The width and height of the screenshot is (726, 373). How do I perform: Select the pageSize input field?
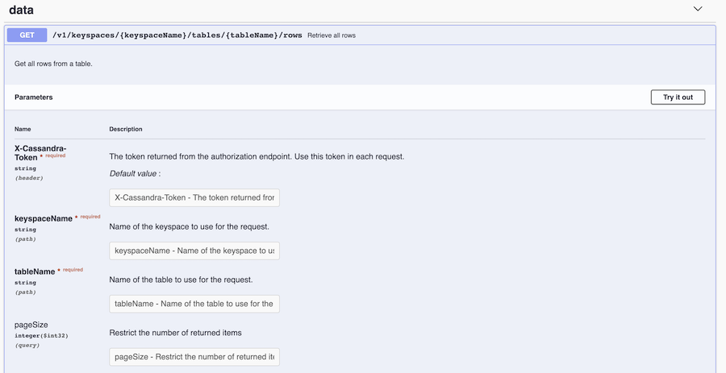pos(194,357)
